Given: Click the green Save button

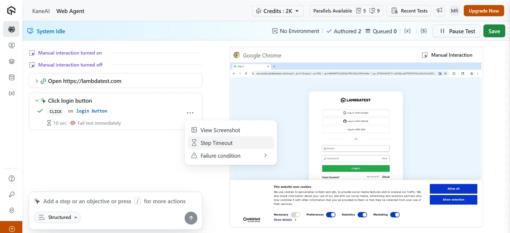Looking at the screenshot, I should 494,31.
